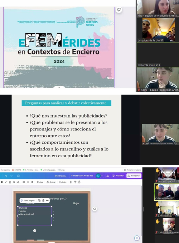Open the Efectos text menu
The width and height of the screenshot is (179, 243).
click(x=40, y=182)
